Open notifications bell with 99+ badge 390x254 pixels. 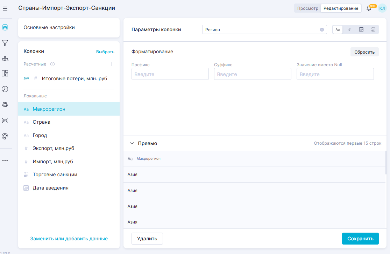pos(369,8)
